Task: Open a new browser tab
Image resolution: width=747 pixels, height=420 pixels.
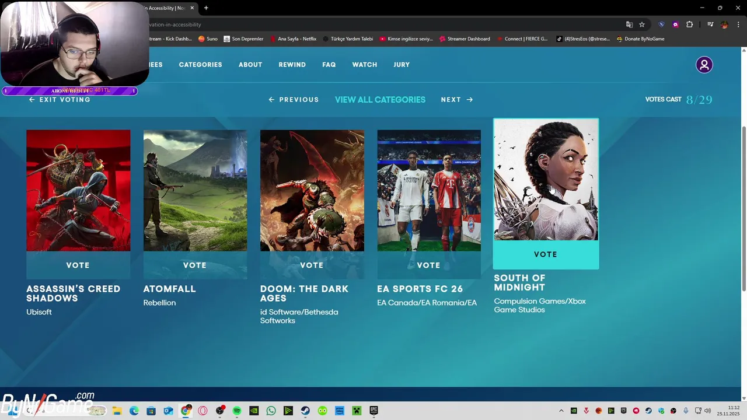Action: pos(206,8)
